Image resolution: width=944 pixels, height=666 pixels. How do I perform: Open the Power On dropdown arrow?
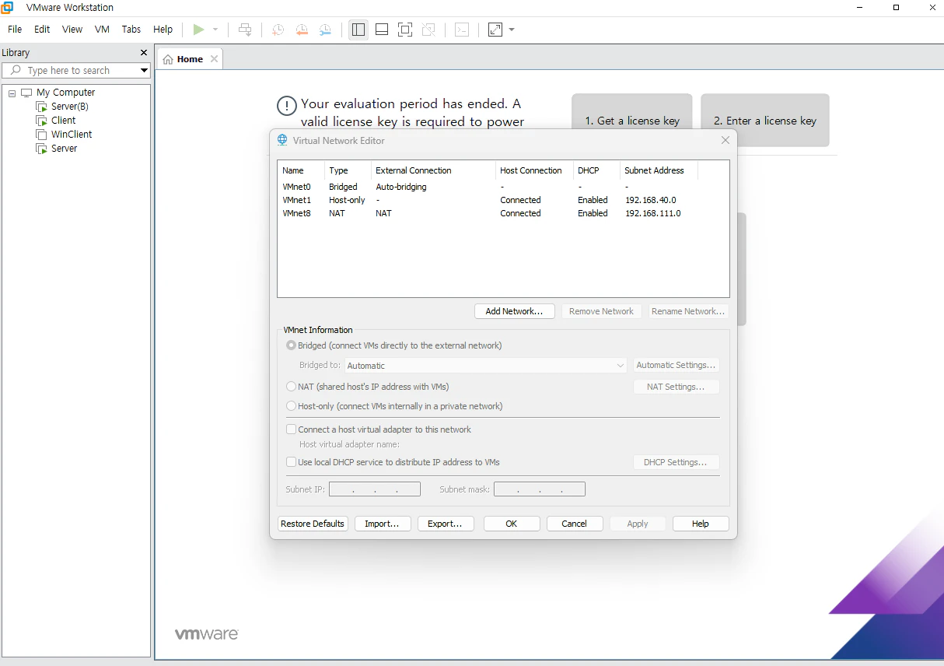(215, 30)
